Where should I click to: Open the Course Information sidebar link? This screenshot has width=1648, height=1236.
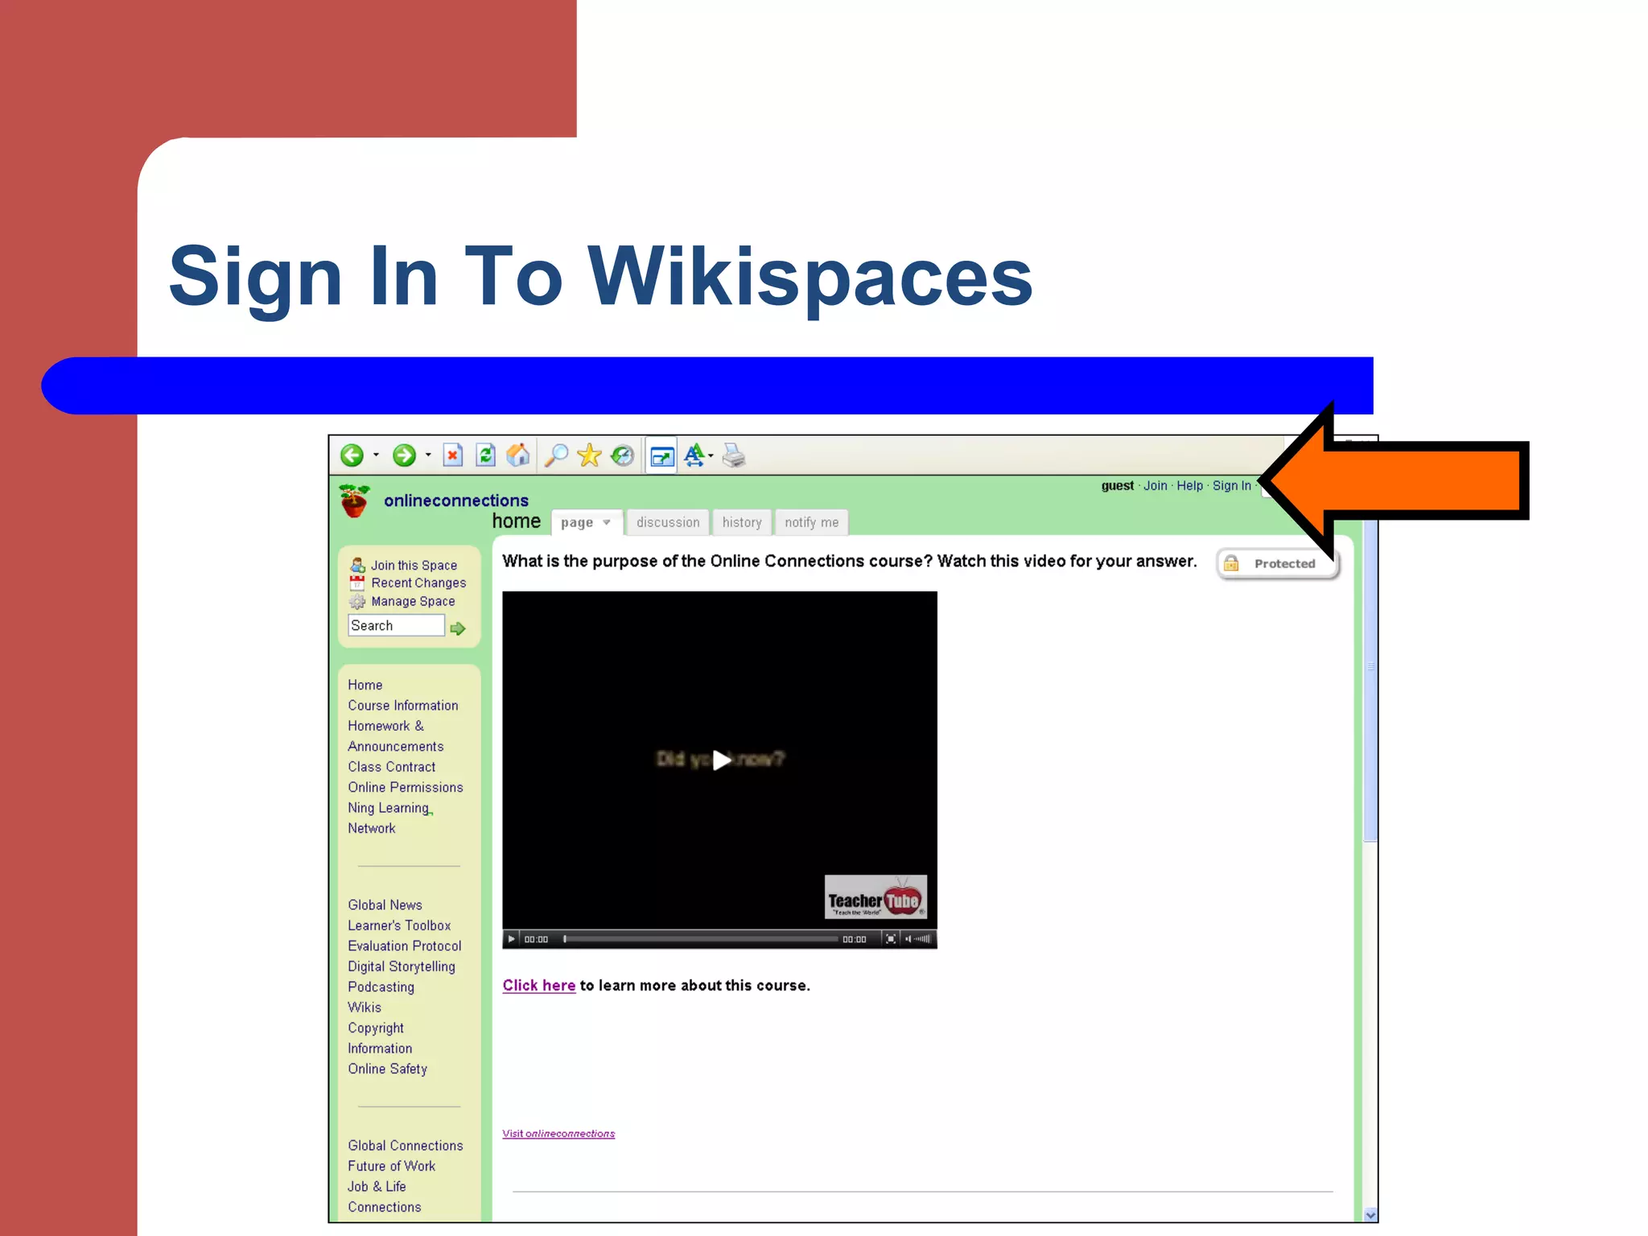[403, 706]
